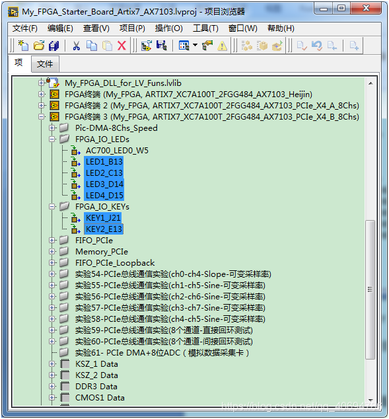Click the Paste clipboard icon
The image size is (389, 419).
(x=107, y=46)
